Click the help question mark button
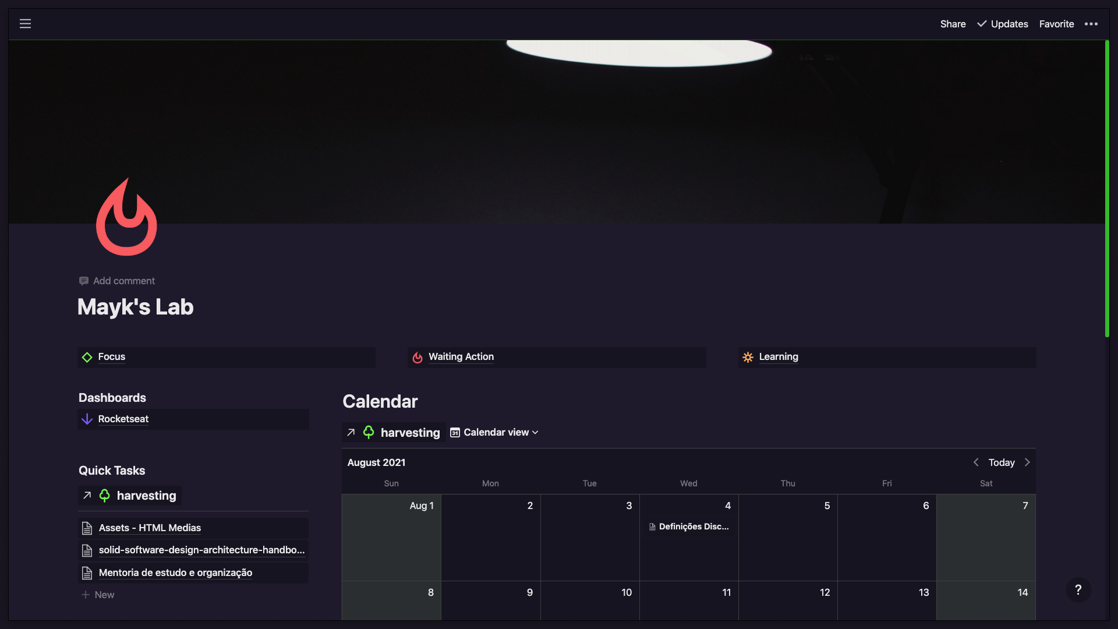Image resolution: width=1118 pixels, height=629 pixels. [x=1078, y=590]
